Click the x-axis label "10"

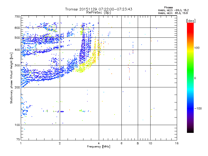pos(150,143)
